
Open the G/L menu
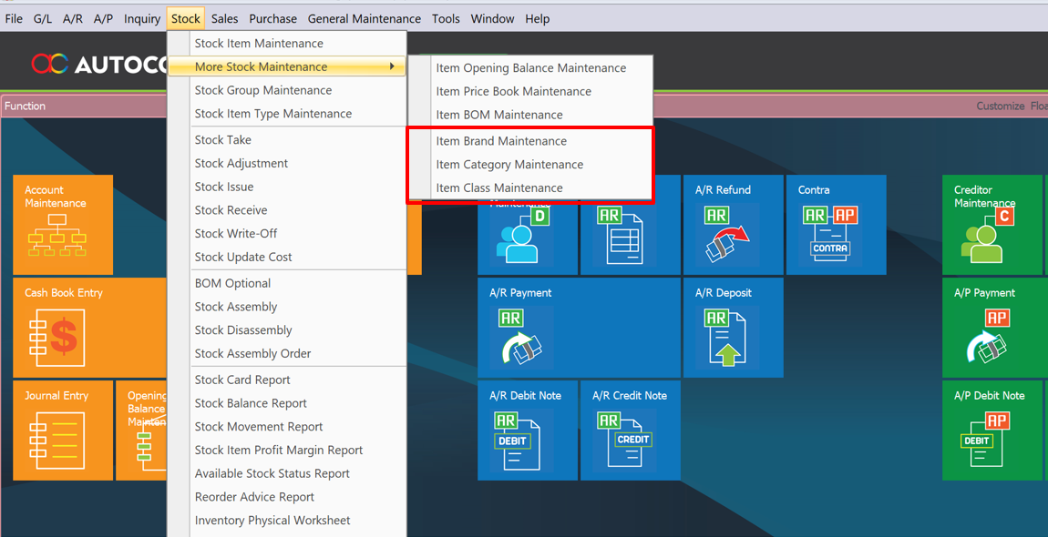[x=43, y=19]
